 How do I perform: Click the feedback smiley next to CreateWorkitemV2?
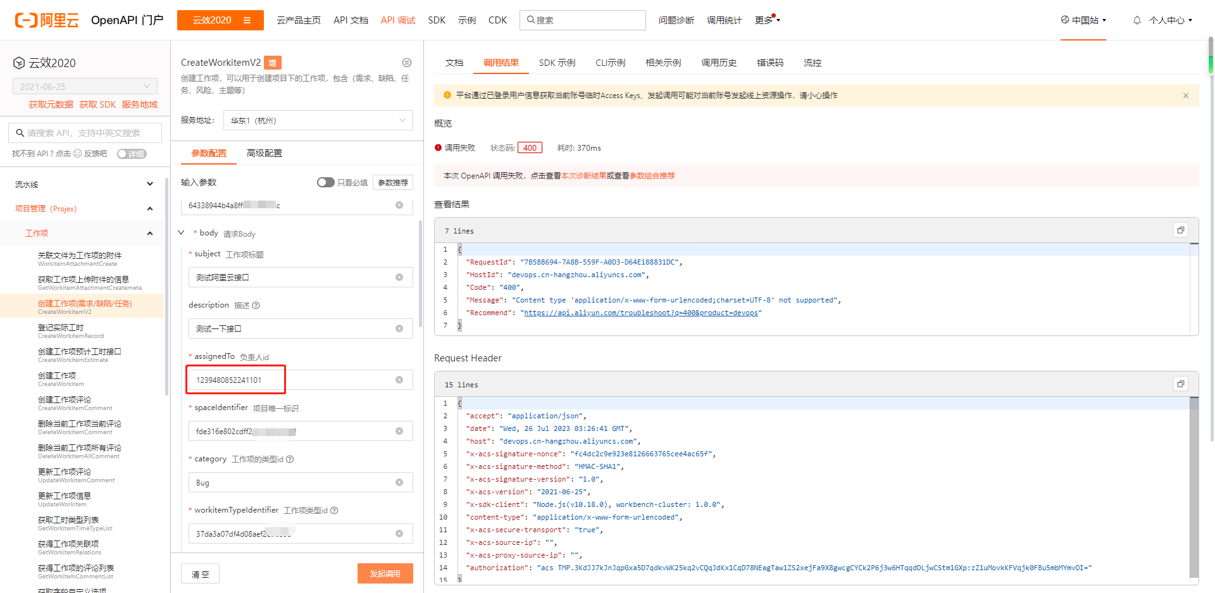[407, 63]
